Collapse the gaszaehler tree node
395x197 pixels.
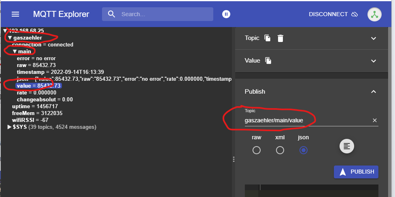pyautogui.click(x=10, y=38)
